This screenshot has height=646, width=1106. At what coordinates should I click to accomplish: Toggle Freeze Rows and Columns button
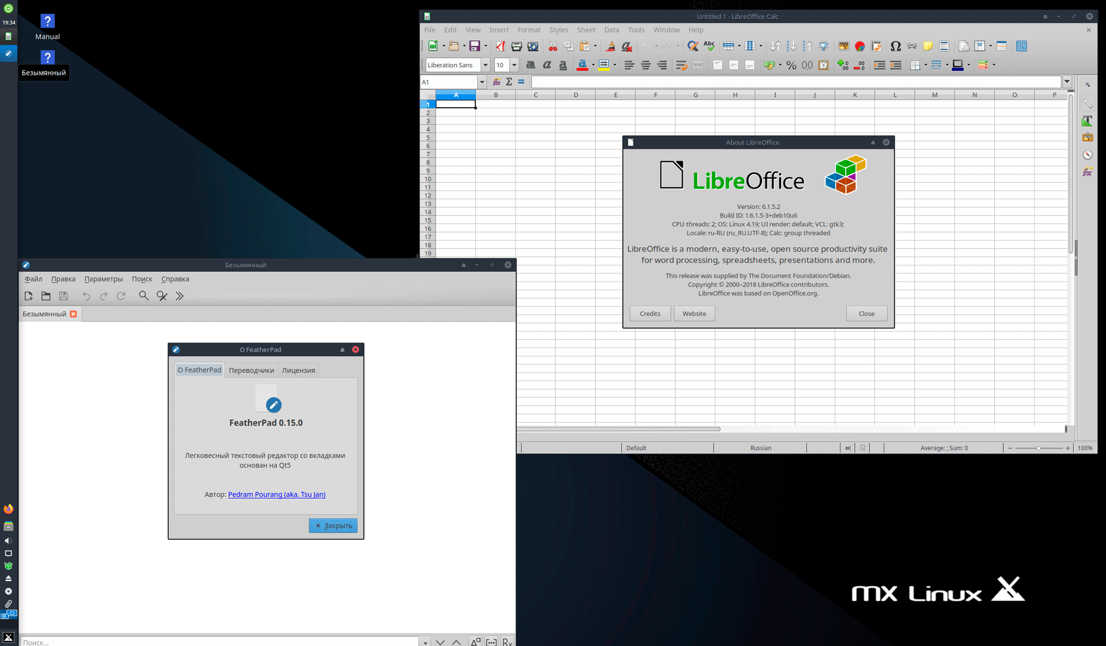pos(980,47)
